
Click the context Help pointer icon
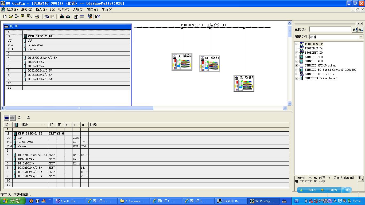coord(98,17)
